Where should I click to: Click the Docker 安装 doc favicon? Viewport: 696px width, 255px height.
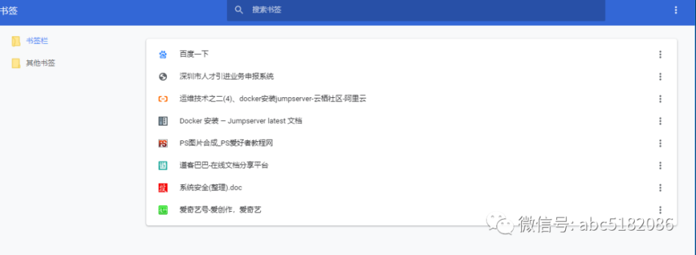point(163,121)
